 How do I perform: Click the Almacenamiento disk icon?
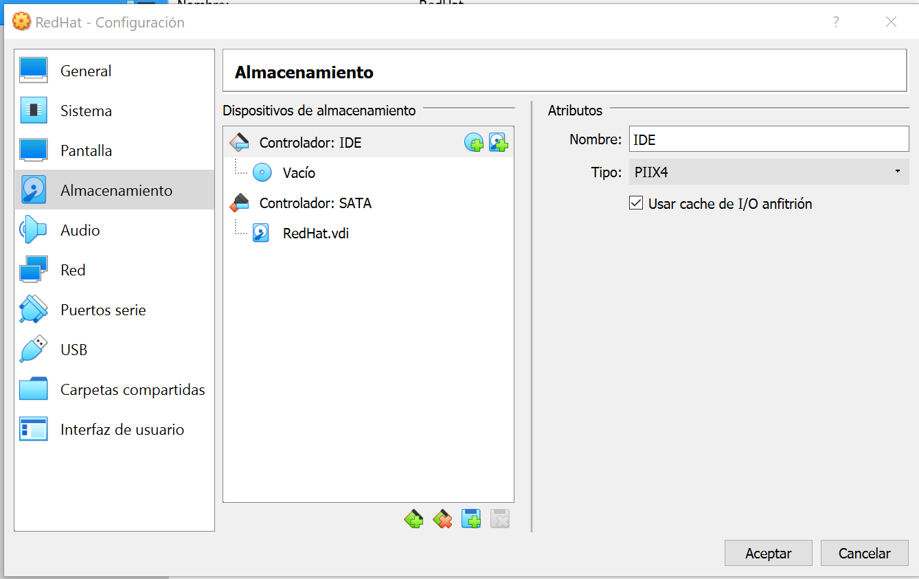point(34,190)
